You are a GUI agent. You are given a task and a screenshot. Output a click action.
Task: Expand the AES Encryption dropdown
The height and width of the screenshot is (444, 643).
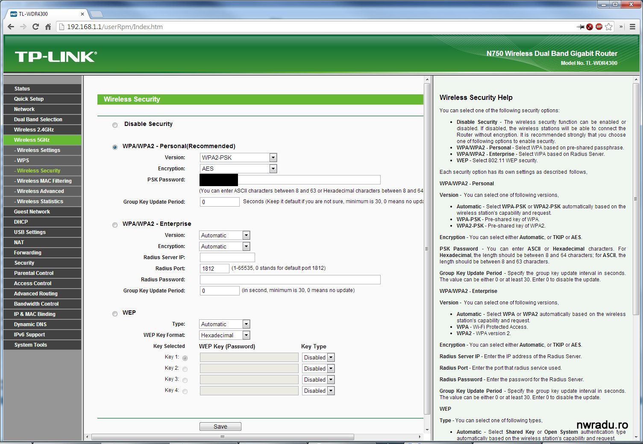238,169
